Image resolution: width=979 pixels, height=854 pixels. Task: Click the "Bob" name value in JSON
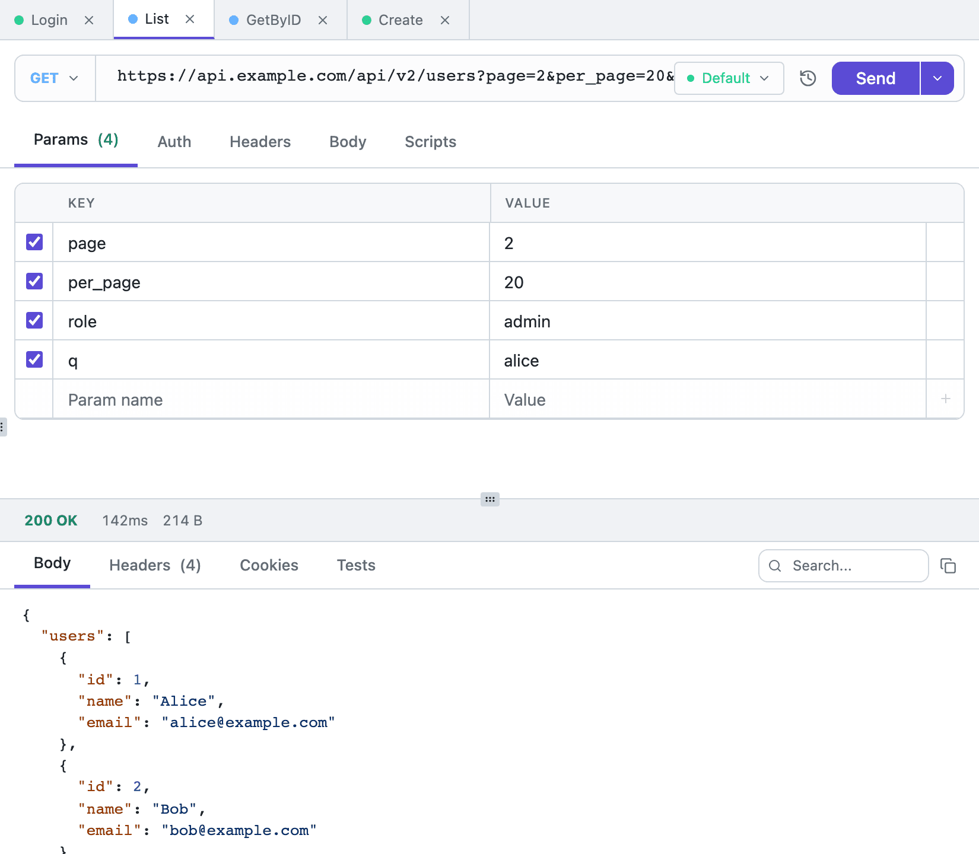click(174, 809)
